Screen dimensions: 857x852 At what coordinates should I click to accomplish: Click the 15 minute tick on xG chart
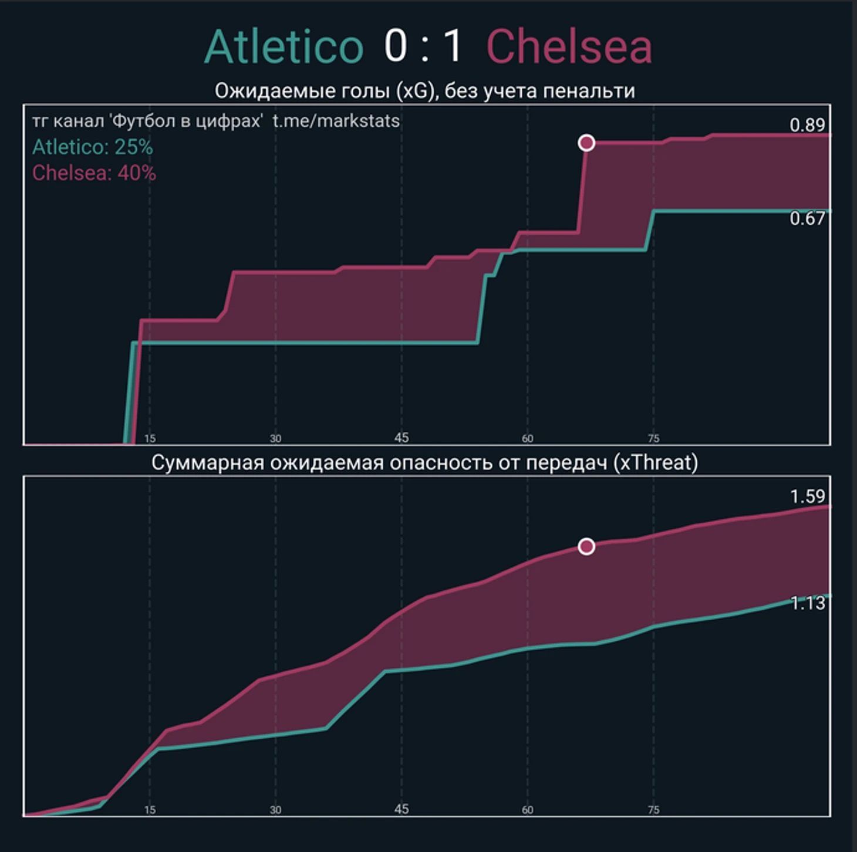point(150,438)
